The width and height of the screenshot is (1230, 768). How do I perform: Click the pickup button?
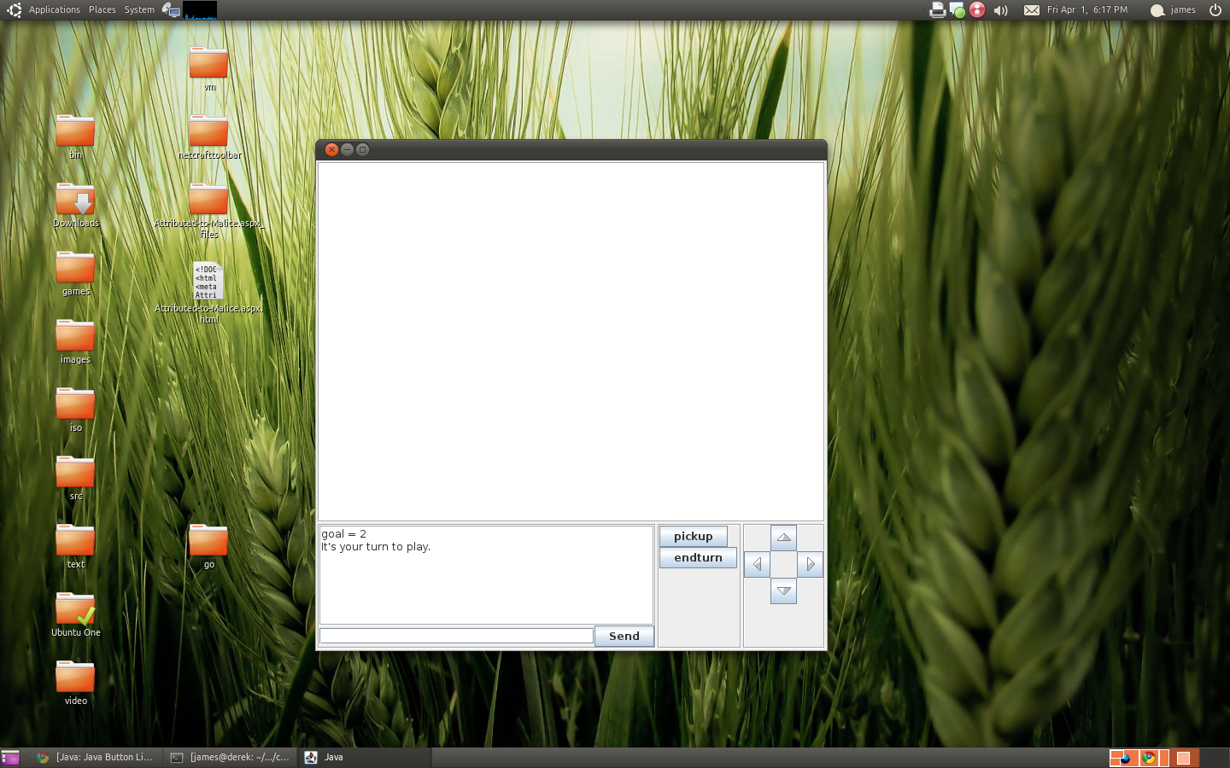pos(693,536)
